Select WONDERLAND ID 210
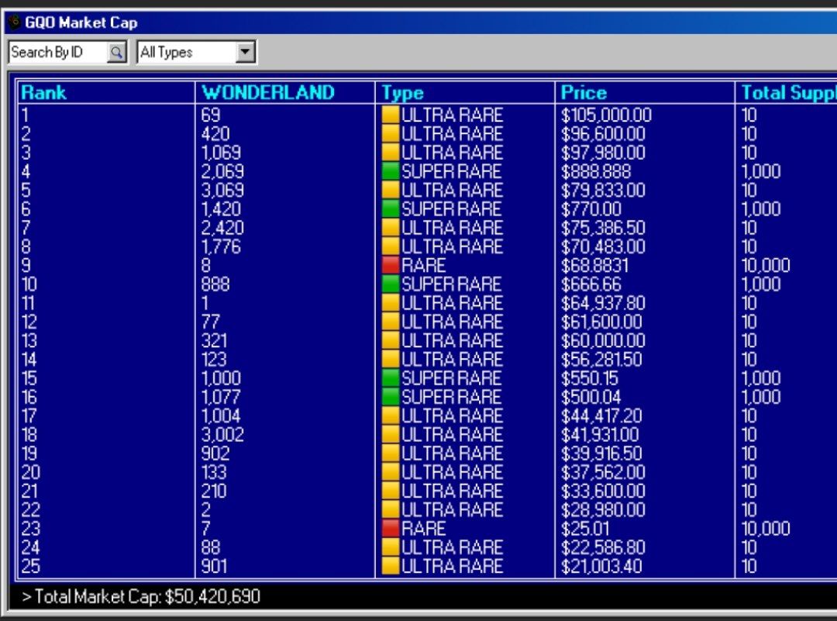 pyautogui.click(x=214, y=491)
